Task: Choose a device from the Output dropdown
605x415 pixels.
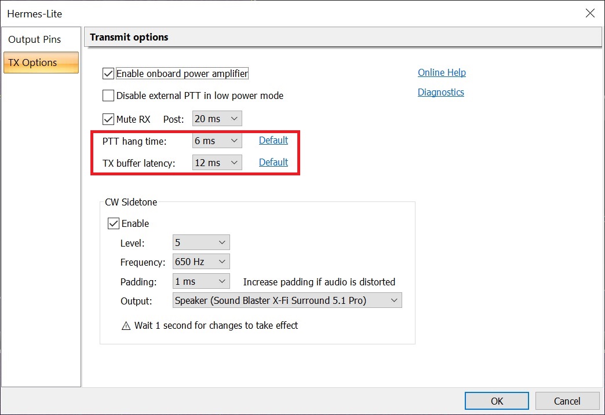Action: (287, 300)
